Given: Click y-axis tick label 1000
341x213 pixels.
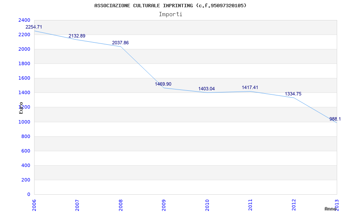Looking at the screenshot, I should (x=24, y=122).
